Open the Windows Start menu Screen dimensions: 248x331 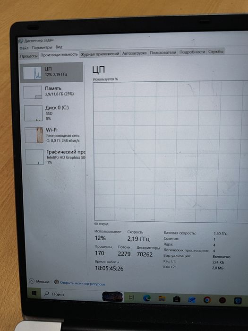34,293
